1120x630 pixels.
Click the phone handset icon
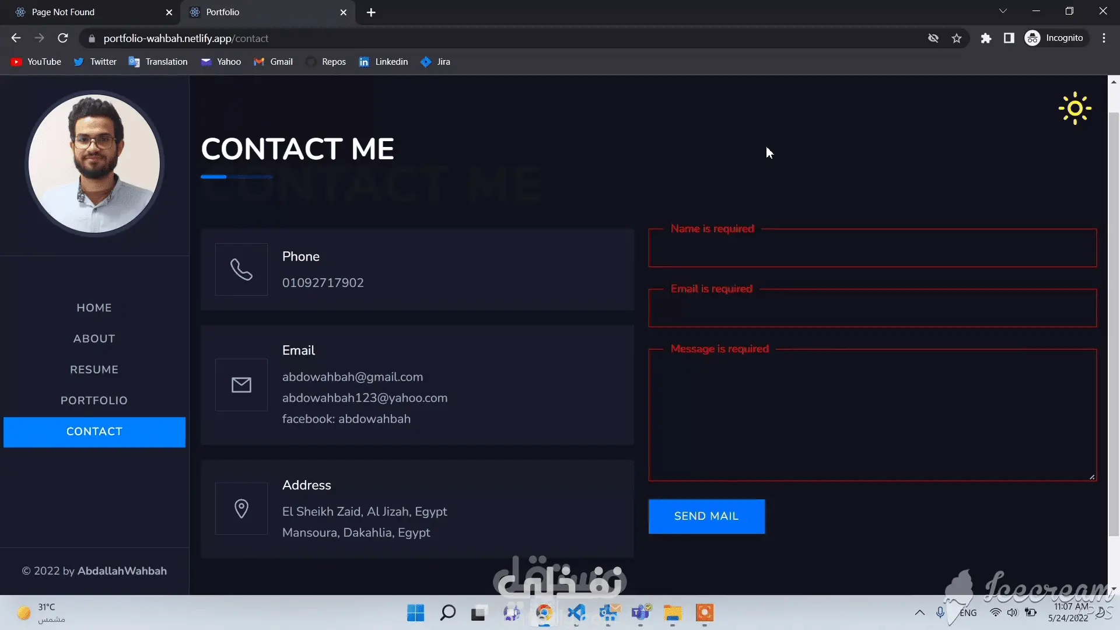tap(241, 269)
